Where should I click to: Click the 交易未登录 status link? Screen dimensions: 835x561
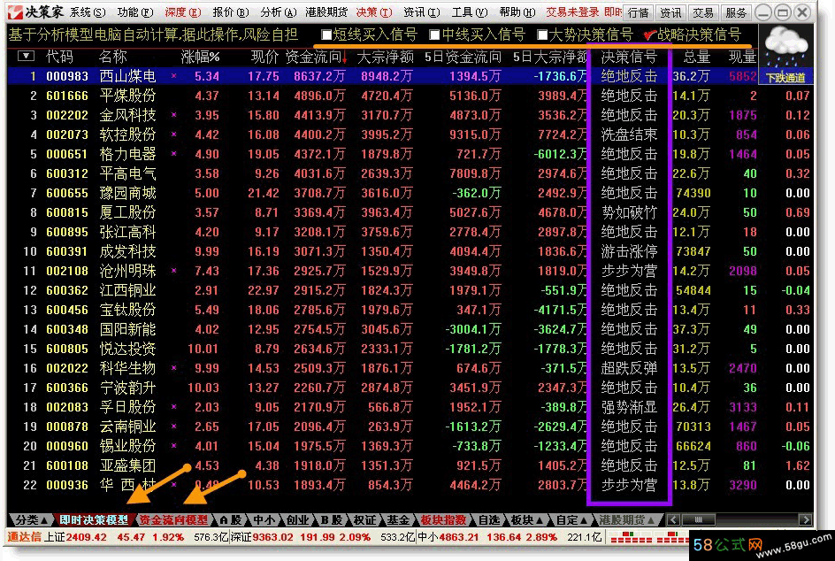572,12
